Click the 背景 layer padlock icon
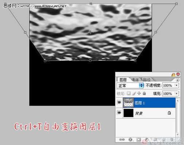This screenshot has width=184, height=145. coord(169,113)
